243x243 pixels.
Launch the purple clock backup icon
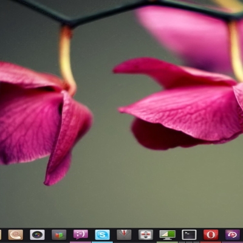point(233,234)
